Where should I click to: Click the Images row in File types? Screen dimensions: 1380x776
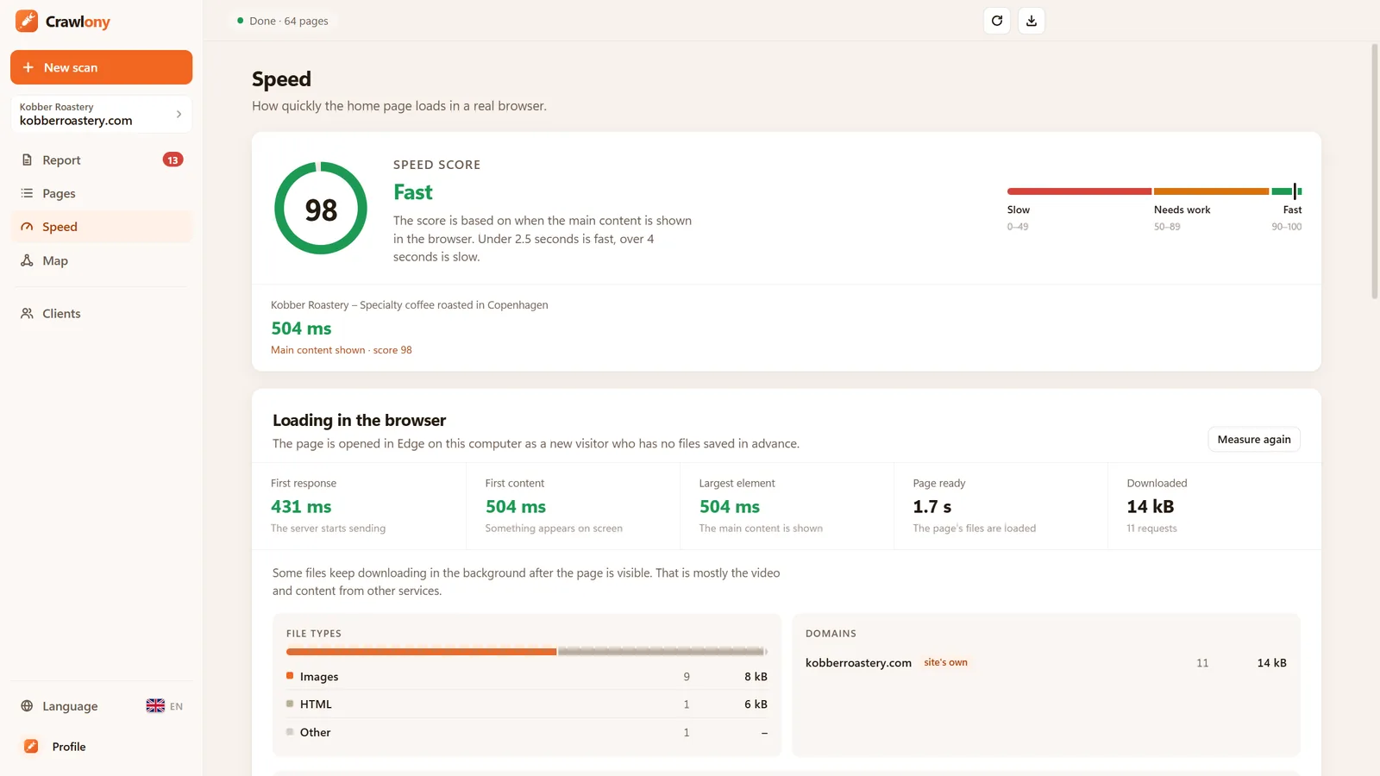pyautogui.click(x=526, y=677)
